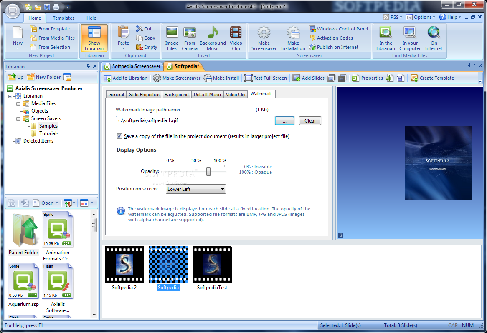487x333 pixels.
Task: Insert Background Music
Action: pos(213,38)
